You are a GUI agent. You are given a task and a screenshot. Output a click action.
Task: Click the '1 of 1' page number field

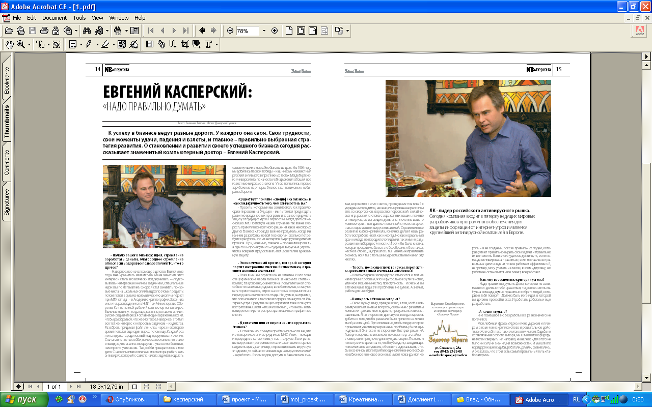[x=54, y=387]
